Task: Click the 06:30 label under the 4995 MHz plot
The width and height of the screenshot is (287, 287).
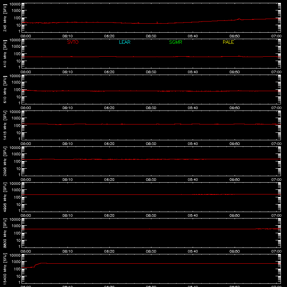Action: (151, 216)
